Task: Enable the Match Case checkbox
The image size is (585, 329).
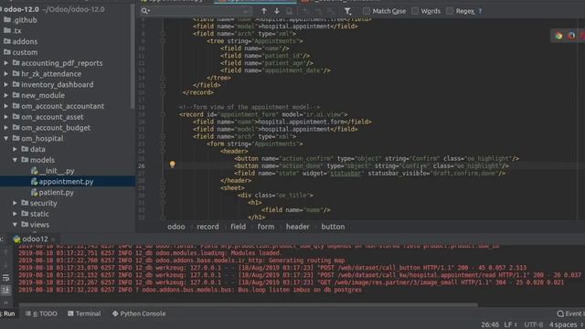Action: coord(367,11)
